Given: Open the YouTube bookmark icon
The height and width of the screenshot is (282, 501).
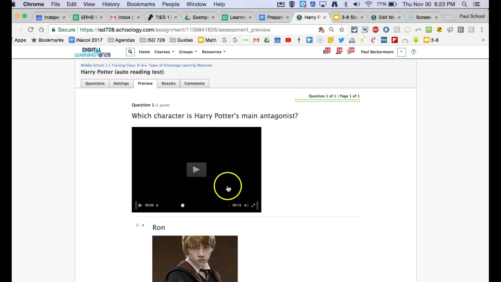Looking at the screenshot, I should 288,40.
